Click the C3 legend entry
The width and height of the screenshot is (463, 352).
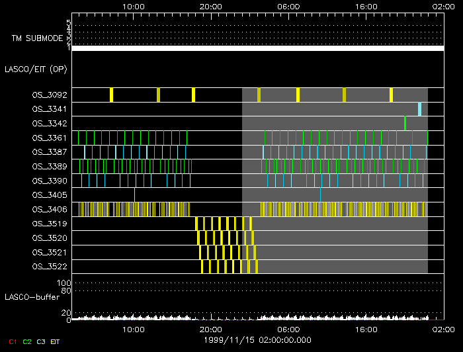[x=41, y=341]
